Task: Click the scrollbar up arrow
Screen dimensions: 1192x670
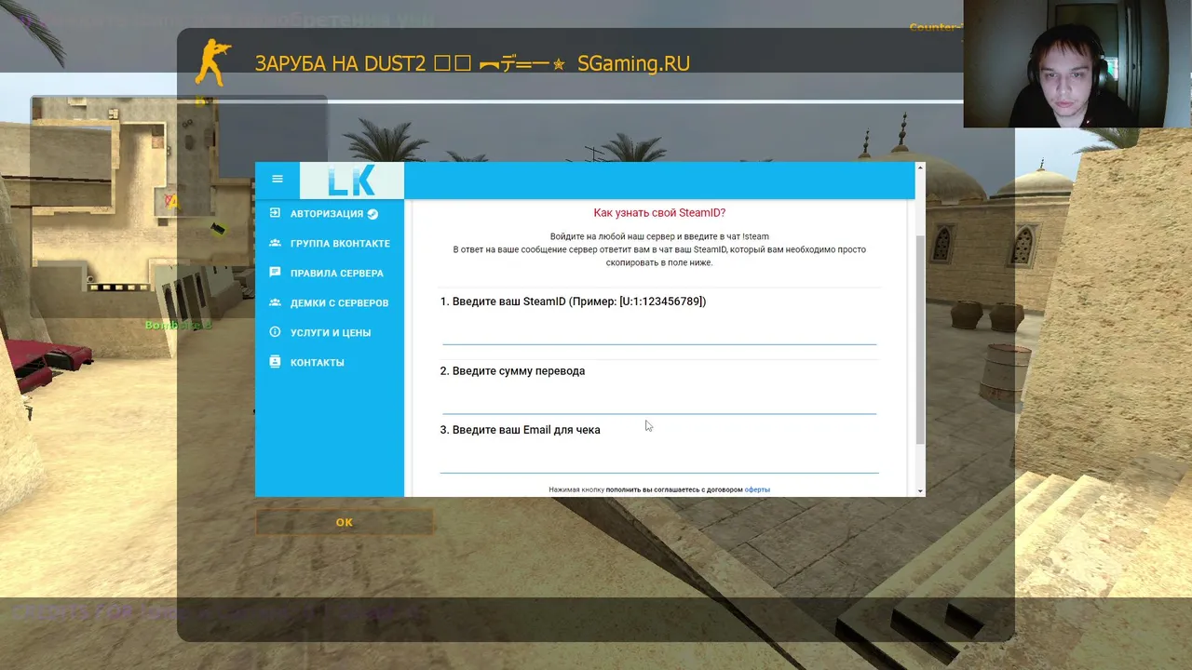Action: click(x=921, y=168)
